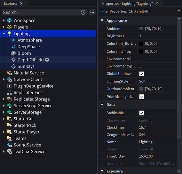
Task: Click the TextChatService chat bubble icon
Action: 9,151
